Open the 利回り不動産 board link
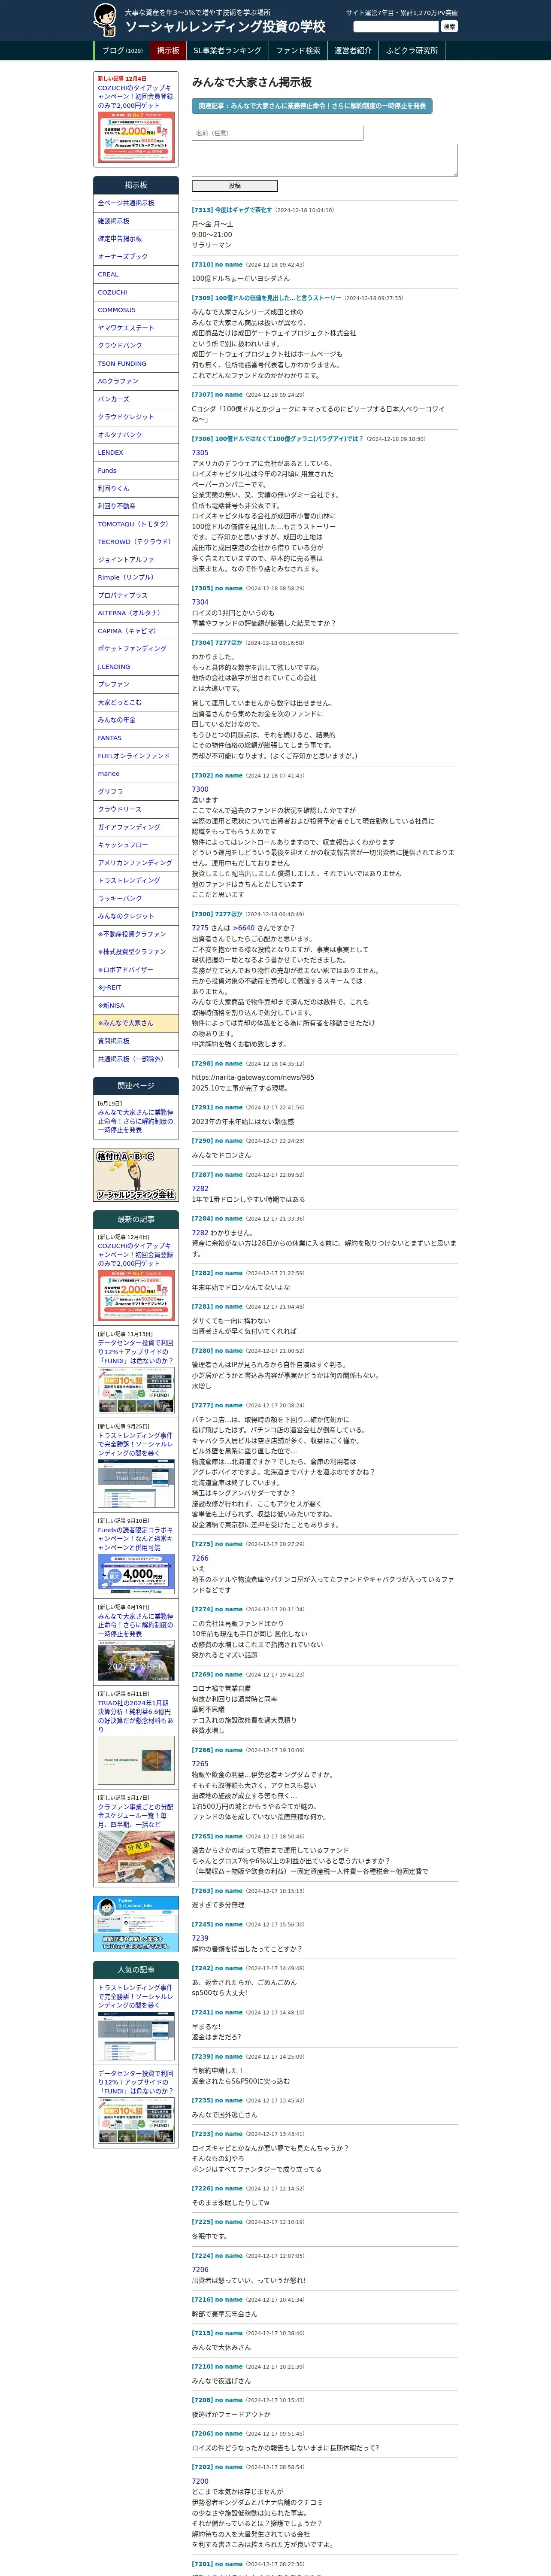Image resolution: width=551 pixels, height=2576 pixels. pos(136,506)
